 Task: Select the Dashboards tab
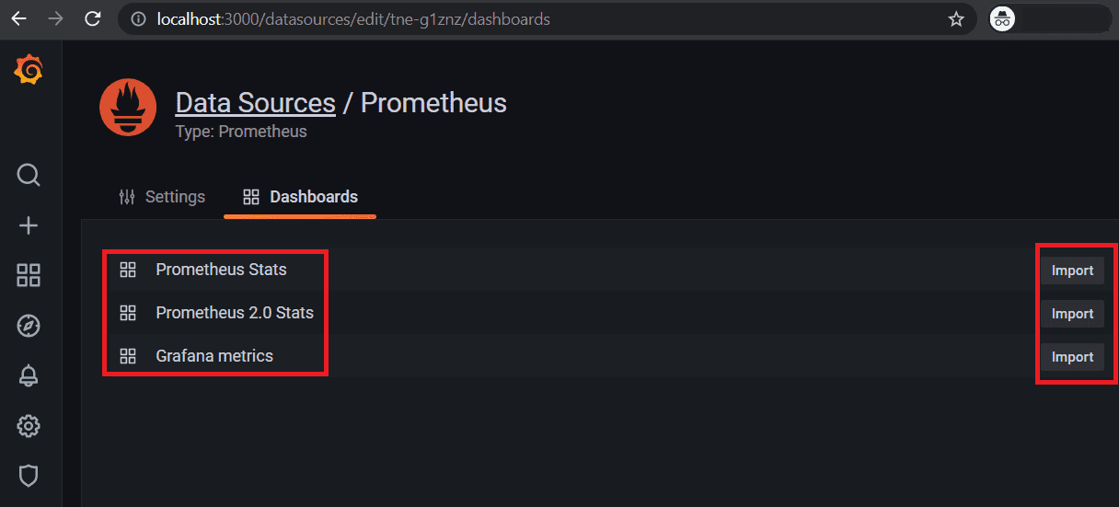point(300,197)
